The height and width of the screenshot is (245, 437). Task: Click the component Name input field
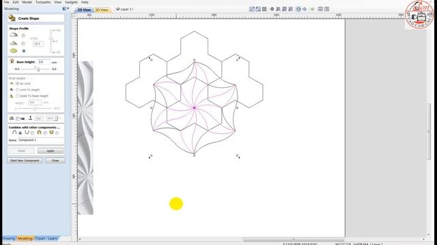40,140
